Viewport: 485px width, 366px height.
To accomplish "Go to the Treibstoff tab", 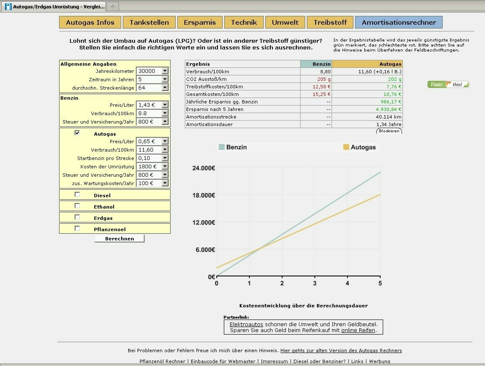I will [x=330, y=22].
